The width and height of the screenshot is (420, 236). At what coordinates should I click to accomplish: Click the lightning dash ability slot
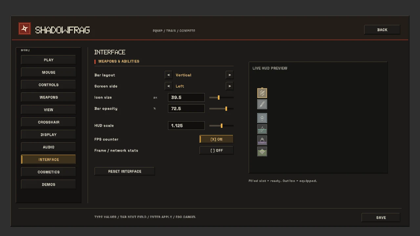pyautogui.click(x=262, y=129)
